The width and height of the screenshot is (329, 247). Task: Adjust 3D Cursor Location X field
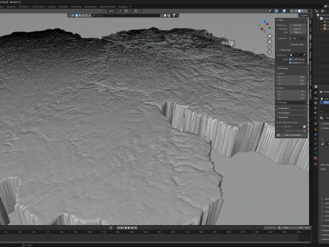pos(291,77)
